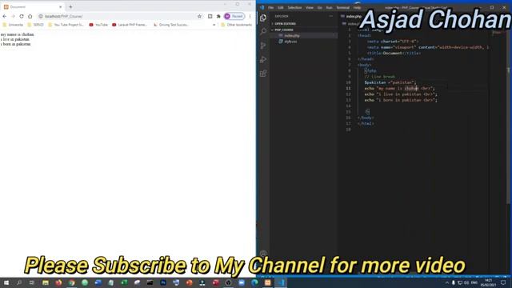512x288 pixels.
Task: Open the Extensions view in VS Code
Action: [263, 74]
